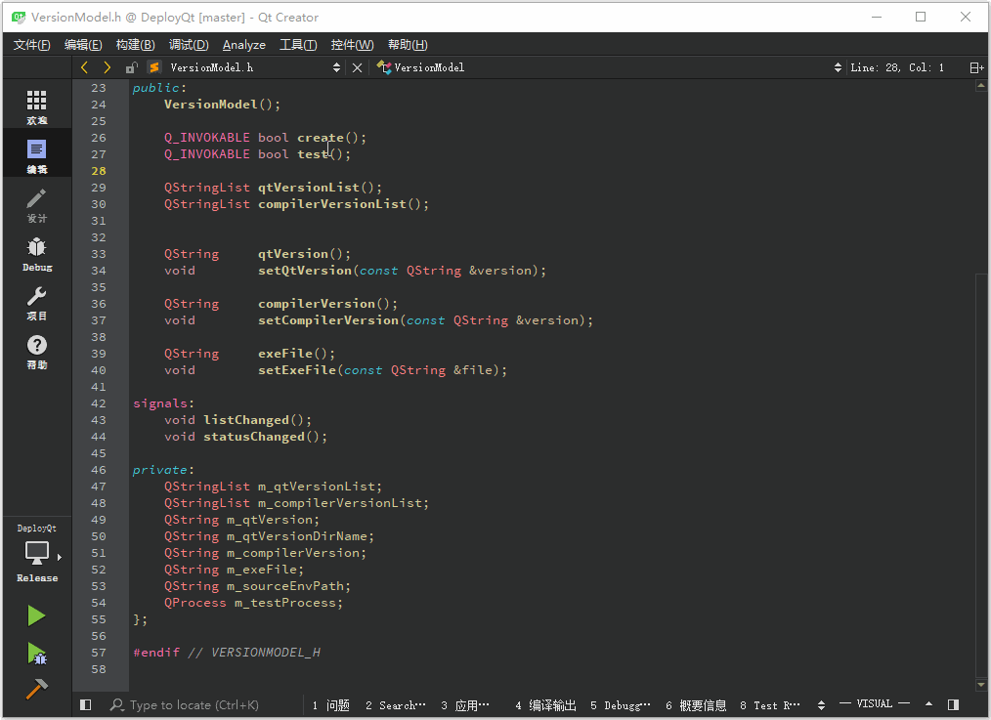
Task: Click 'signals' keyword on line 42
Action: [x=160, y=403]
